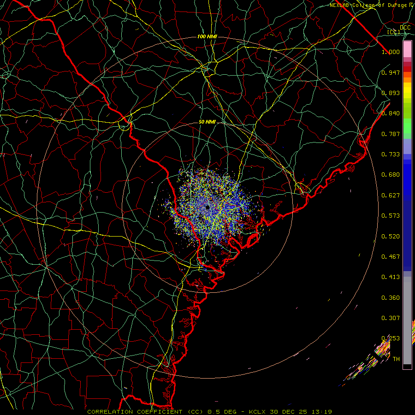The image size is (415, 415).
Task: Click the [CC] legend title
Action: coord(393,32)
